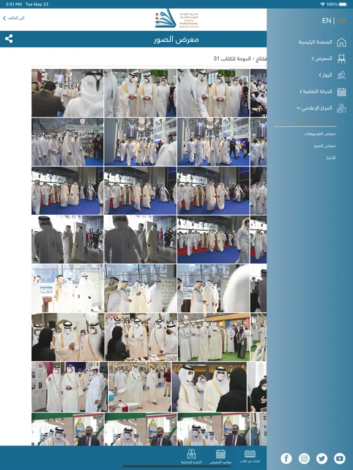353x470 pixels.
Task: Tap the calendar icon for مواعيد المعرض
Action: pos(221,454)
